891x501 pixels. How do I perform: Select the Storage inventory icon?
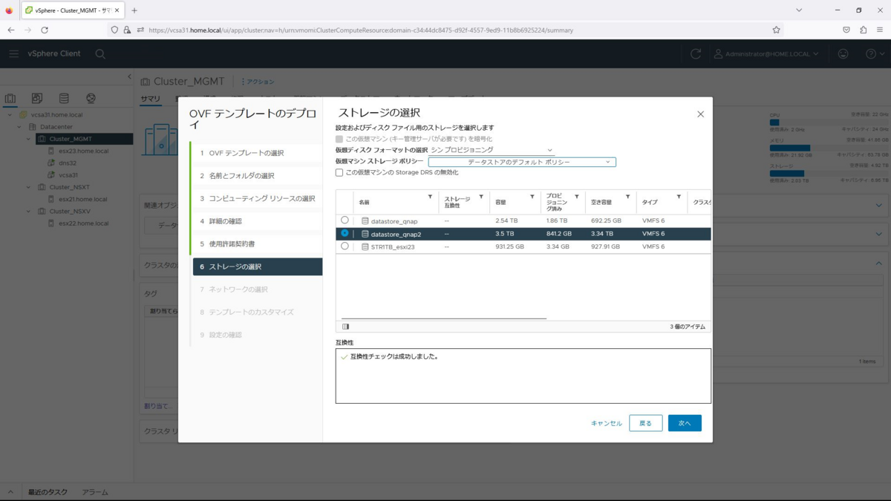coord(64,98)
